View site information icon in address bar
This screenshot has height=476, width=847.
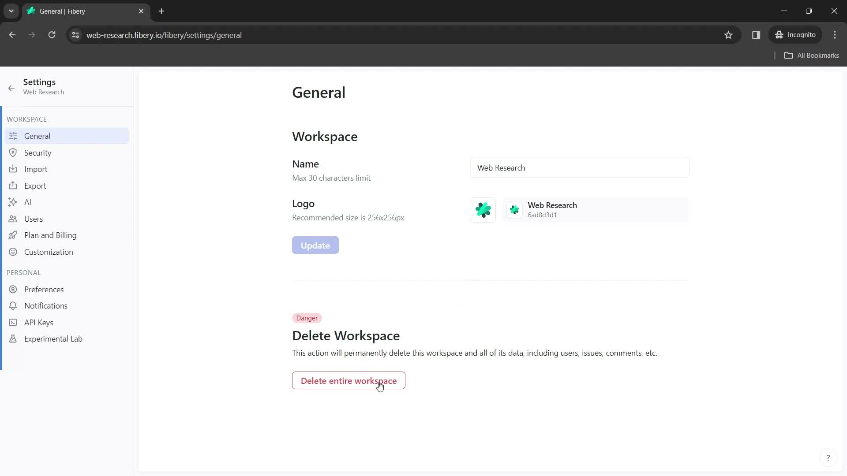(75, 35)
